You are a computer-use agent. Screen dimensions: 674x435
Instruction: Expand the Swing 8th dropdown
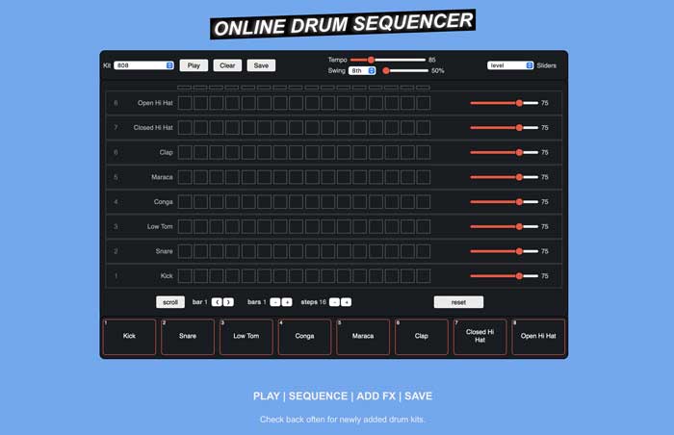click(x=362, y=70)
